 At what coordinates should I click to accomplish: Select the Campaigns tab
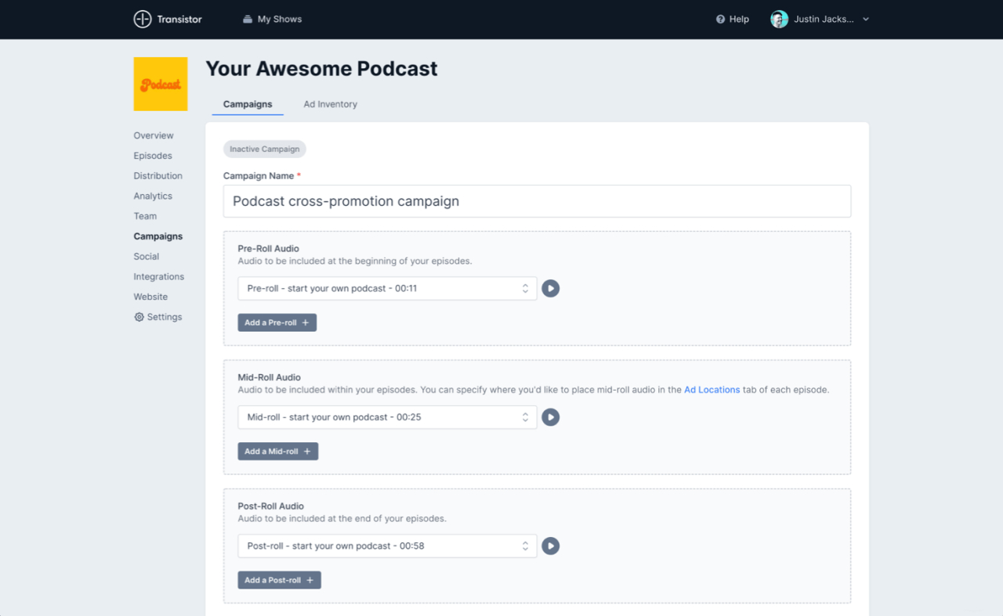tap(247, 103)
